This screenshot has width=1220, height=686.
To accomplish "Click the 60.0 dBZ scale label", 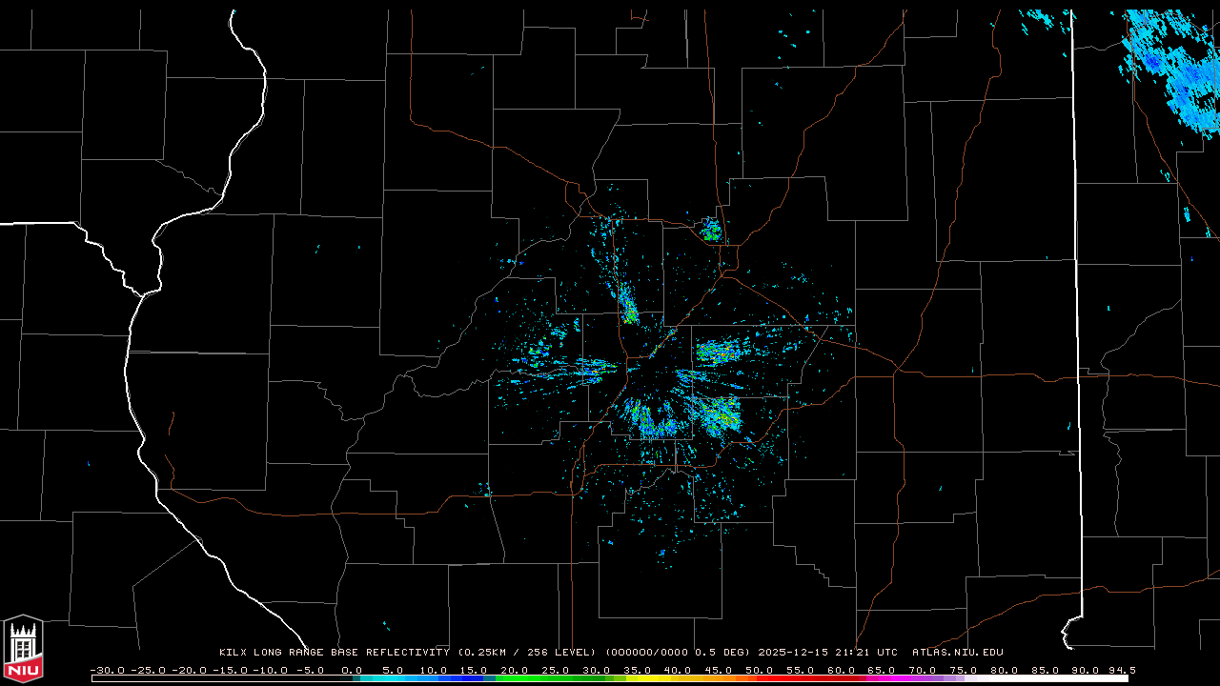I will tap(843, 670).
